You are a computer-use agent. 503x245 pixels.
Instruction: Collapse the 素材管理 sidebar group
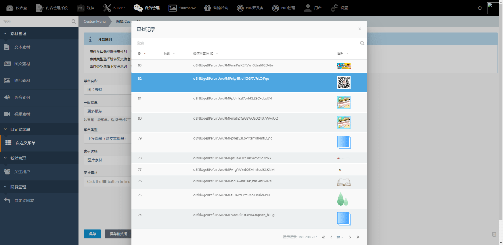(x=39, y=33)
